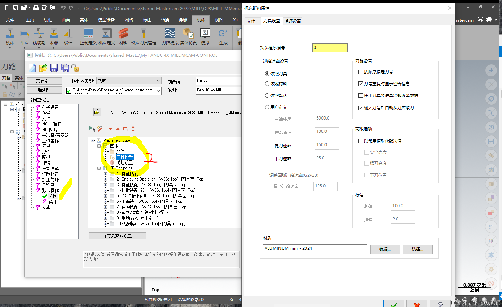The width and height of the screenshot is (502, 307).
Task: Click the 模拟 simulate icon
Action: click(x=205, y=37)
